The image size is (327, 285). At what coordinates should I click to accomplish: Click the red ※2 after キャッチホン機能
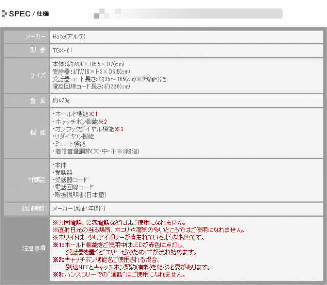(103, 121)
